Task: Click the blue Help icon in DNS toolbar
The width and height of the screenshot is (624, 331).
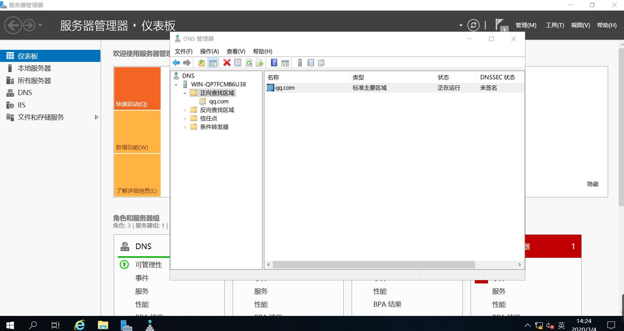Action: click(x=274, y=63)
